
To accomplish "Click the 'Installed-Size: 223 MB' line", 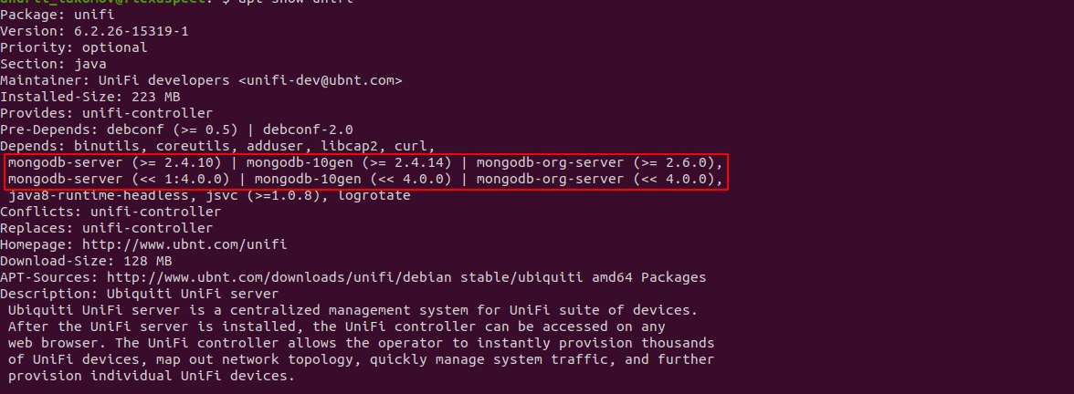I will click(x=89, y=97).
